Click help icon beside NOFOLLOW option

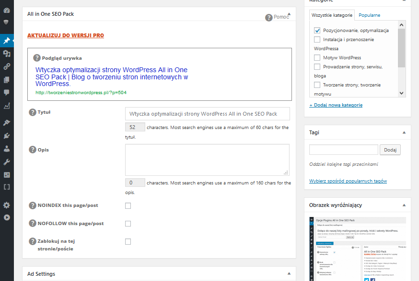click(32, 223)
